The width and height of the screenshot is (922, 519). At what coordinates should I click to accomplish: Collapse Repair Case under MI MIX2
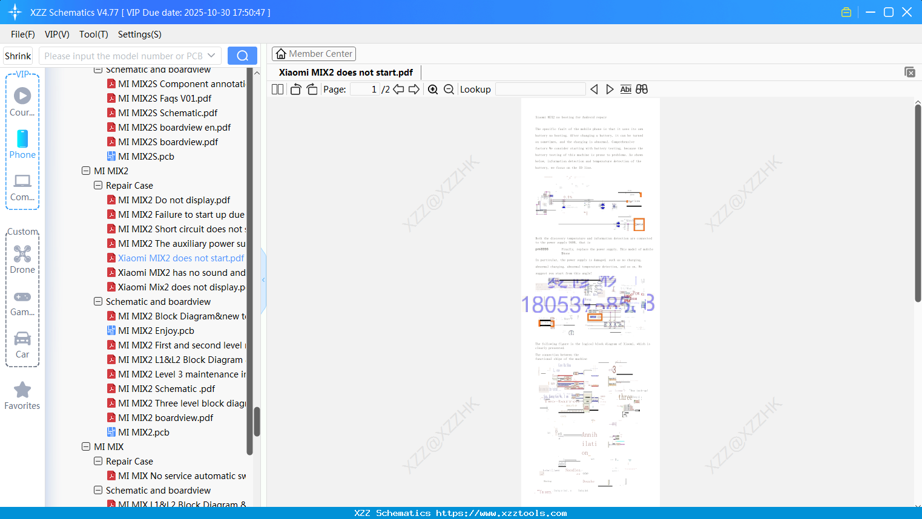(x=98, y=186)
